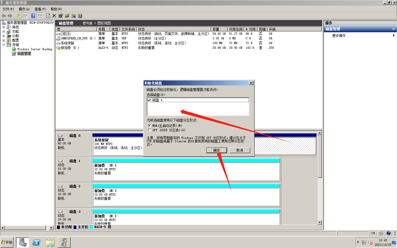Click 确定 in the 初始化磁盘 dialog

217,150
